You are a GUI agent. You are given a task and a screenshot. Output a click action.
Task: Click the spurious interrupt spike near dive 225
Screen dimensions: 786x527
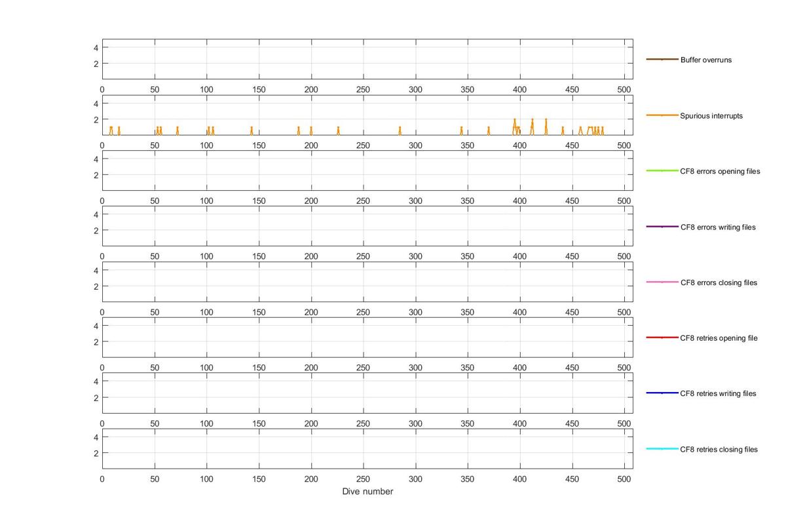tap(338, 130)
